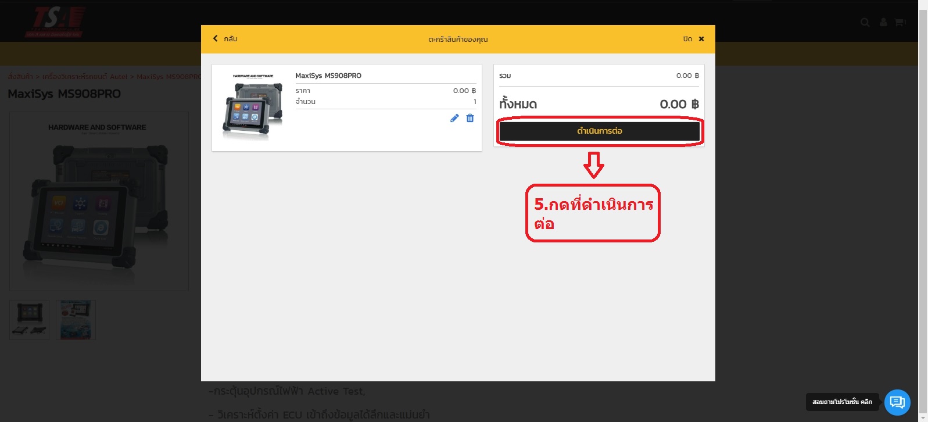Open the user account icon in header
This screenshot has width=928, height=422.
(x=883, y=22)
